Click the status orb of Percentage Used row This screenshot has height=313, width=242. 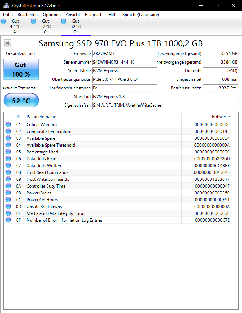(x=8, y=152)
